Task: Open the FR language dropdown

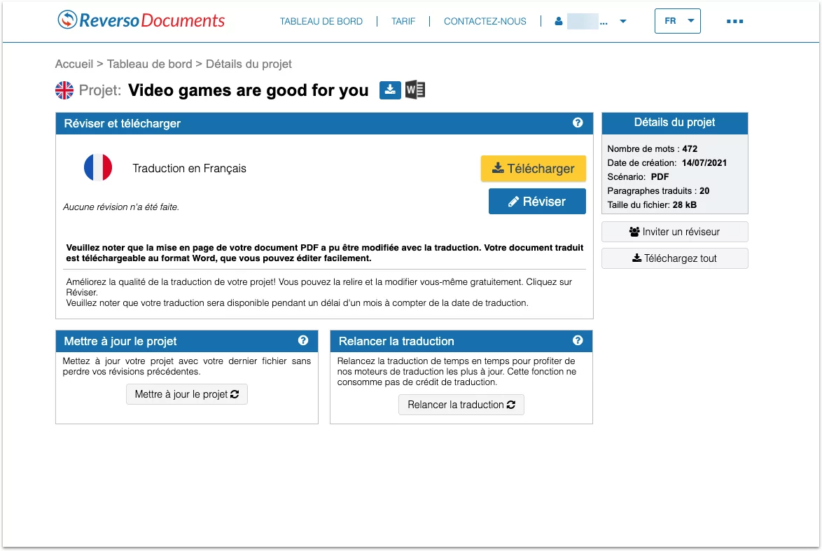Action: (677, 21)
